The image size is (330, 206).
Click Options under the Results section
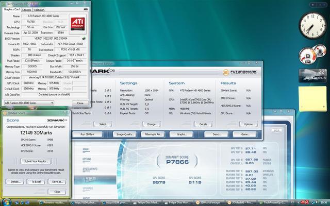pos(249,124)
